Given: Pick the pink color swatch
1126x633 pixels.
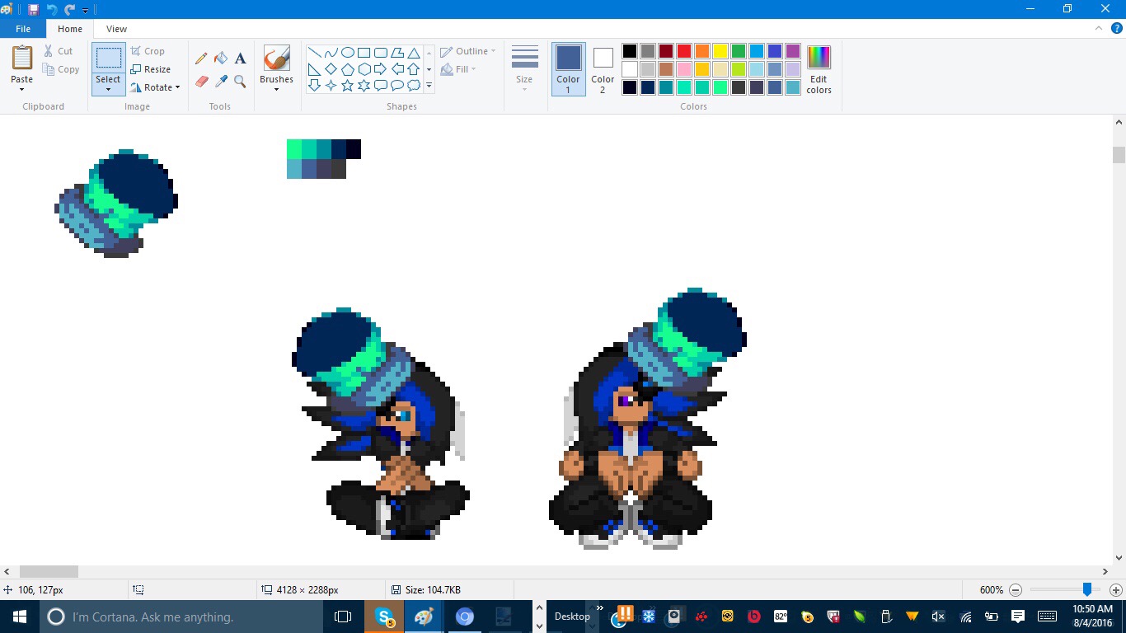Looking at the screenshot, I should 684,69.
